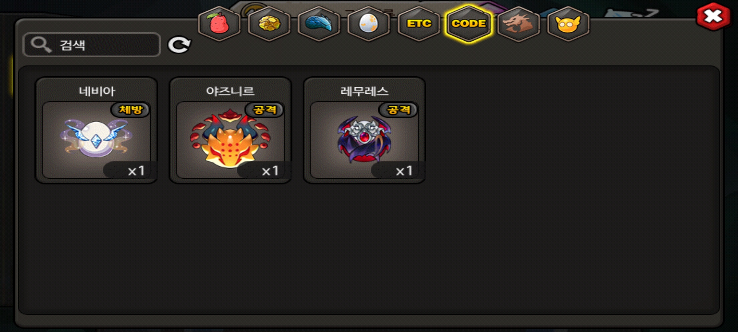Image resolution: width=738 pixels, height=332 pixels.
Task: Open the dragon egg category tab
Action: [x=369, y=24]
